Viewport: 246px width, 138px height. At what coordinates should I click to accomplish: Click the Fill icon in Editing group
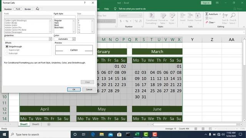click(x=207, y=18)
